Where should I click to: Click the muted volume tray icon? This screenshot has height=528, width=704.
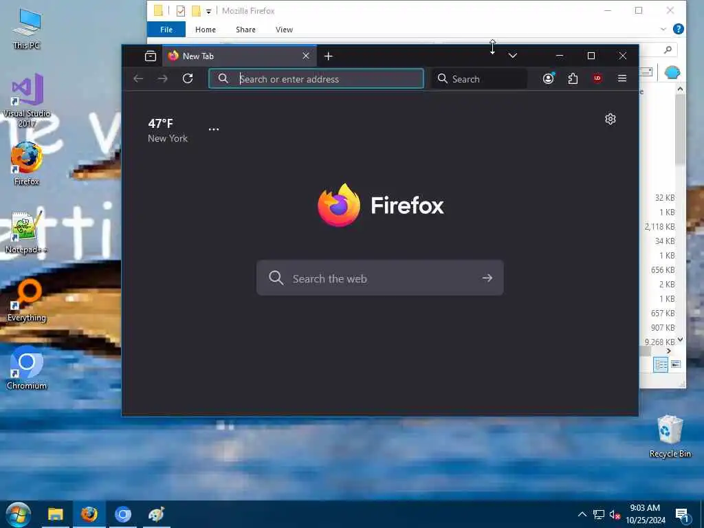(x=615, y=514)
